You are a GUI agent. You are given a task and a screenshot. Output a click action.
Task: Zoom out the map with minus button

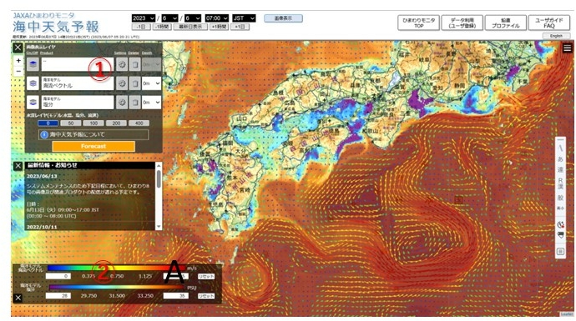point(18,71)
